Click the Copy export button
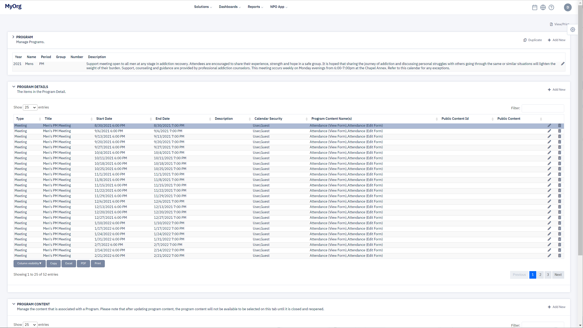Image resolution: width=583 pixels, height=328 pixels. coord(53,264)
